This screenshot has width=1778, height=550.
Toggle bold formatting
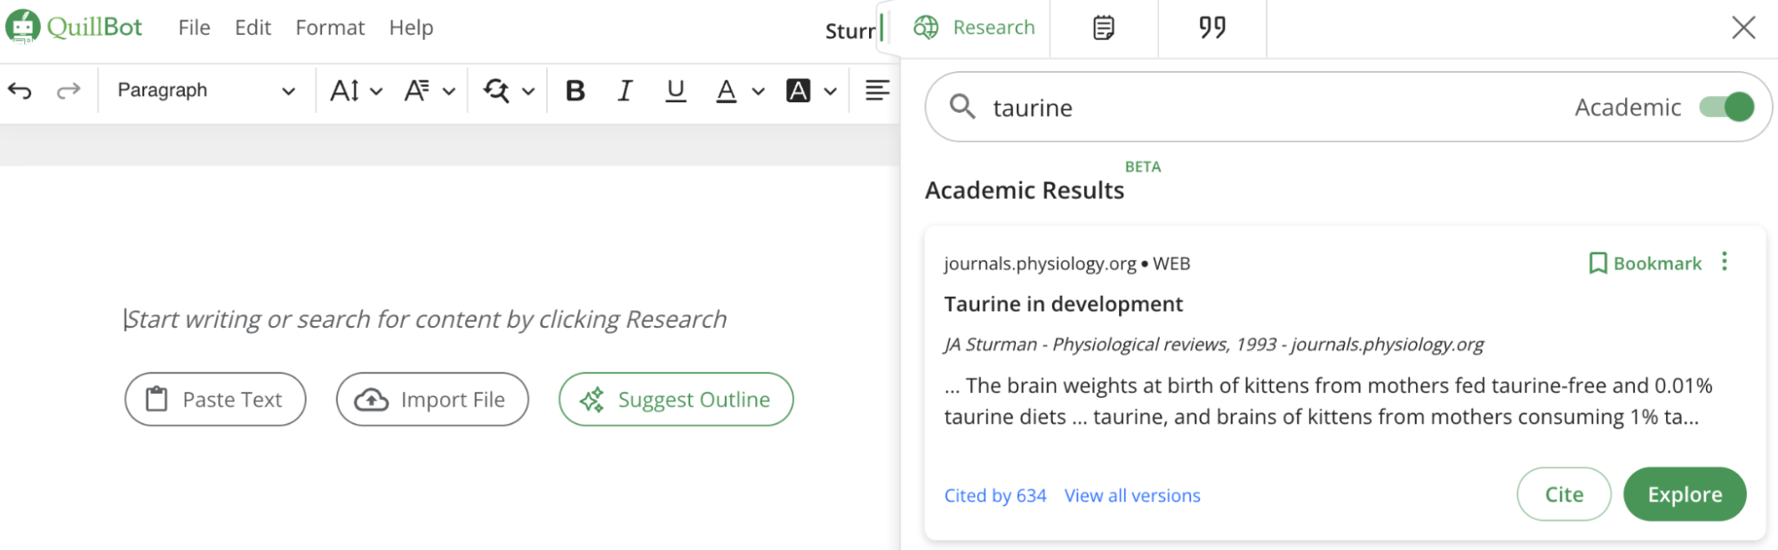[575, 91]
